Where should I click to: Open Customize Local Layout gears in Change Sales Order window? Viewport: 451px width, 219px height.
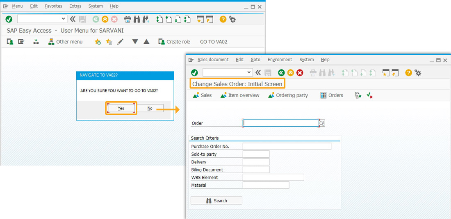click(x=418, y=73)
